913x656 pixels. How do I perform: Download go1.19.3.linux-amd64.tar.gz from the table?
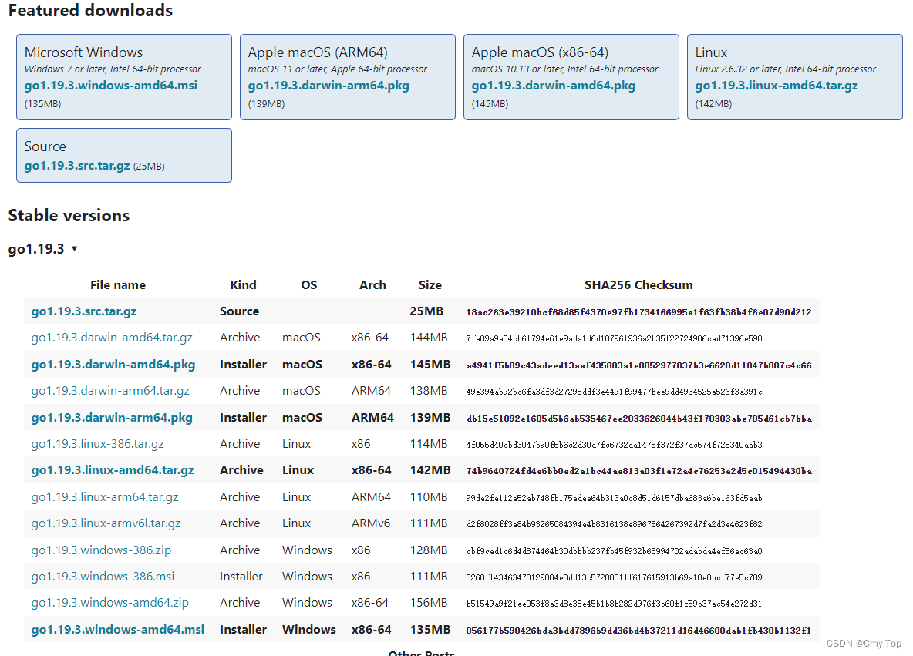(x=113, y=470)
